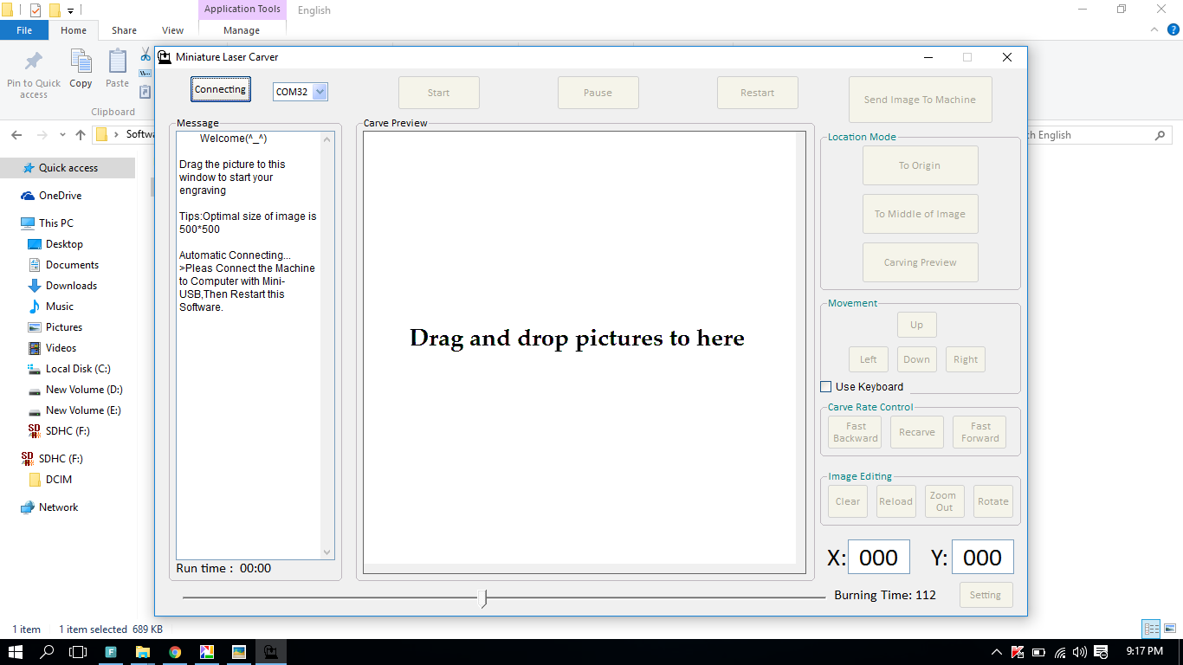1183x665 pixels.
Task: Show hidden system tray icons chevron
Action: point(997,652)
